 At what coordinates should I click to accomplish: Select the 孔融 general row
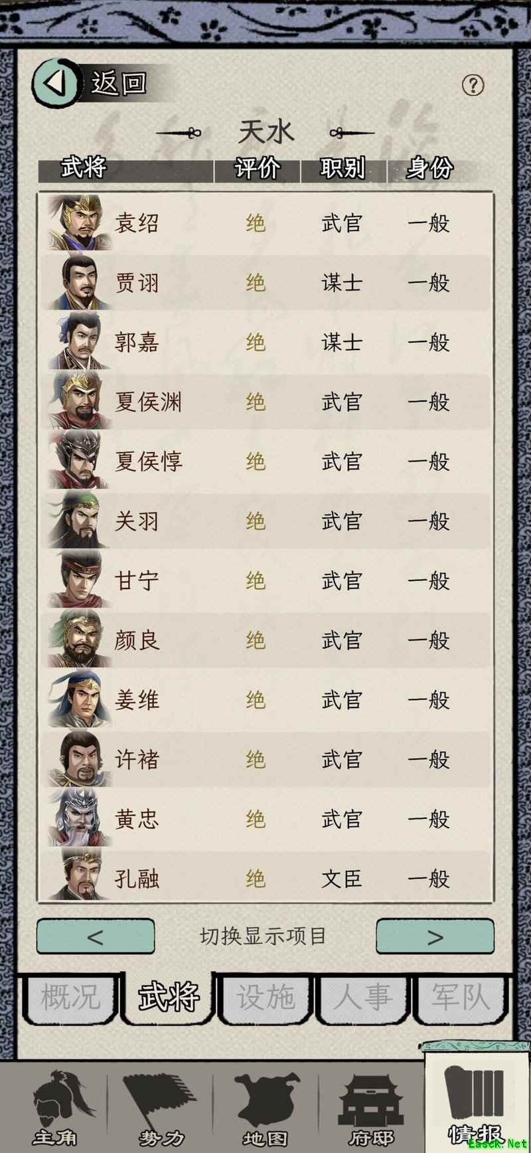click(265, 878)
